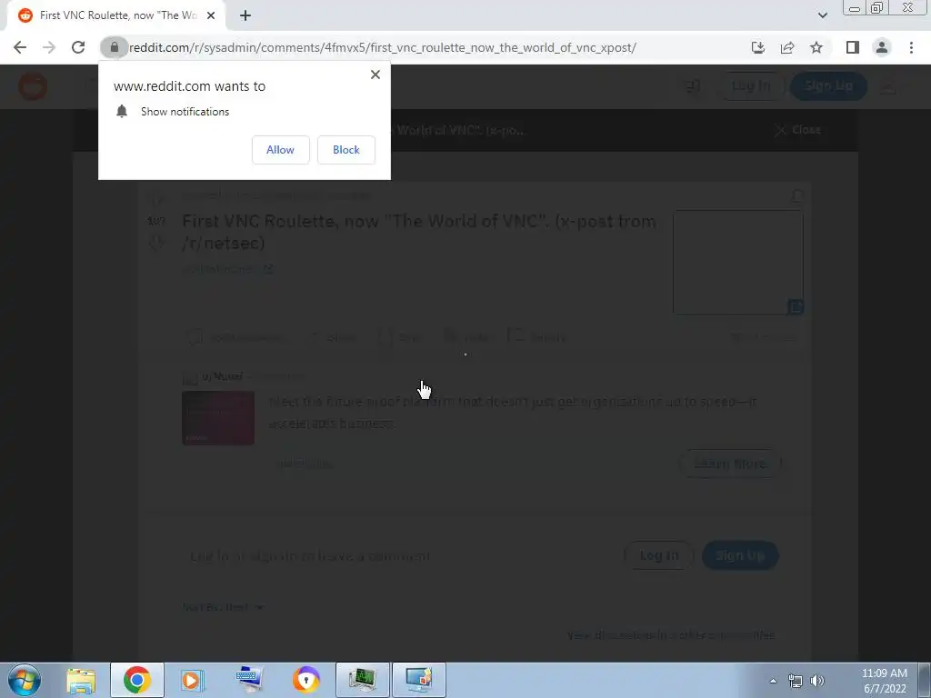Select the First VNC Roulette tab
931x698 pixels.
pyautogui.click(x=116, y=16)
